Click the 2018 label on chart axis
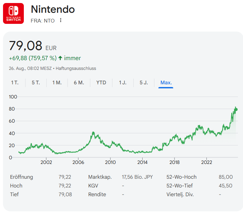The image size is (243, 213). coord(174,162)
